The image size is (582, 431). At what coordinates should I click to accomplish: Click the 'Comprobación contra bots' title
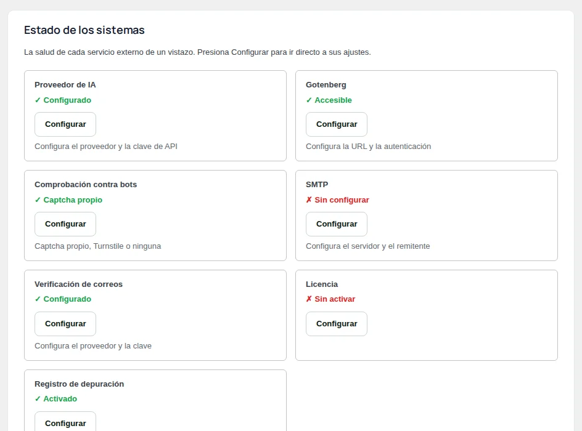pos(86,185)
